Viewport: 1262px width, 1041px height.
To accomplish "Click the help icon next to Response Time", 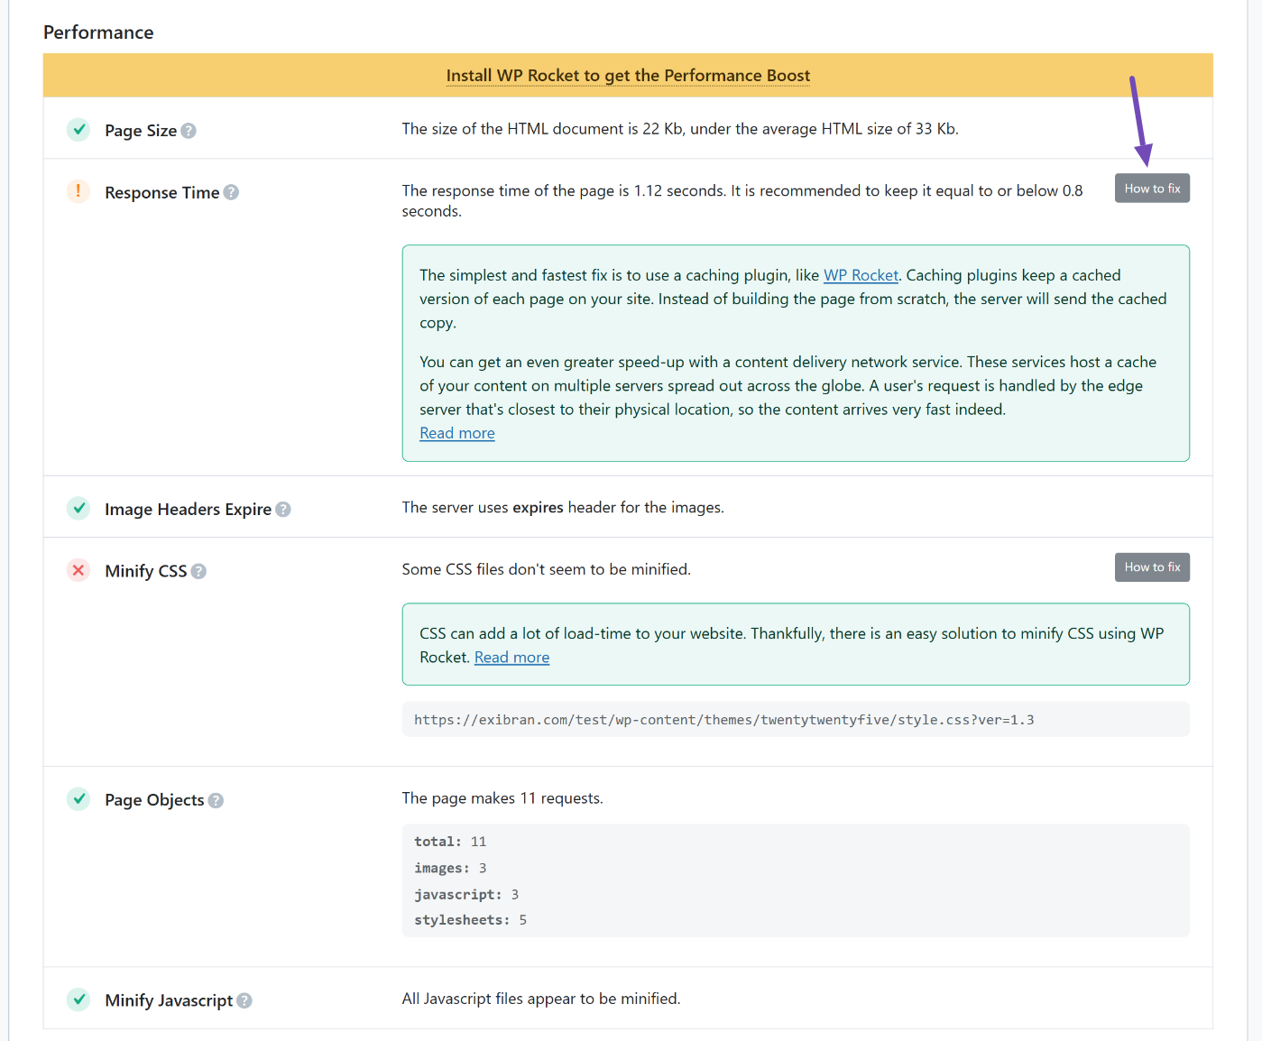I will [231, 192].
